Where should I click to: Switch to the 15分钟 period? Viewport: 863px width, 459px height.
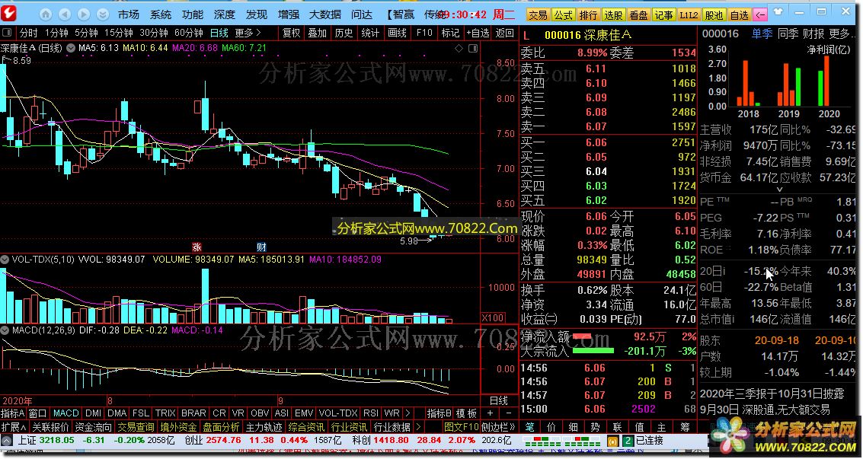[119, 33]
